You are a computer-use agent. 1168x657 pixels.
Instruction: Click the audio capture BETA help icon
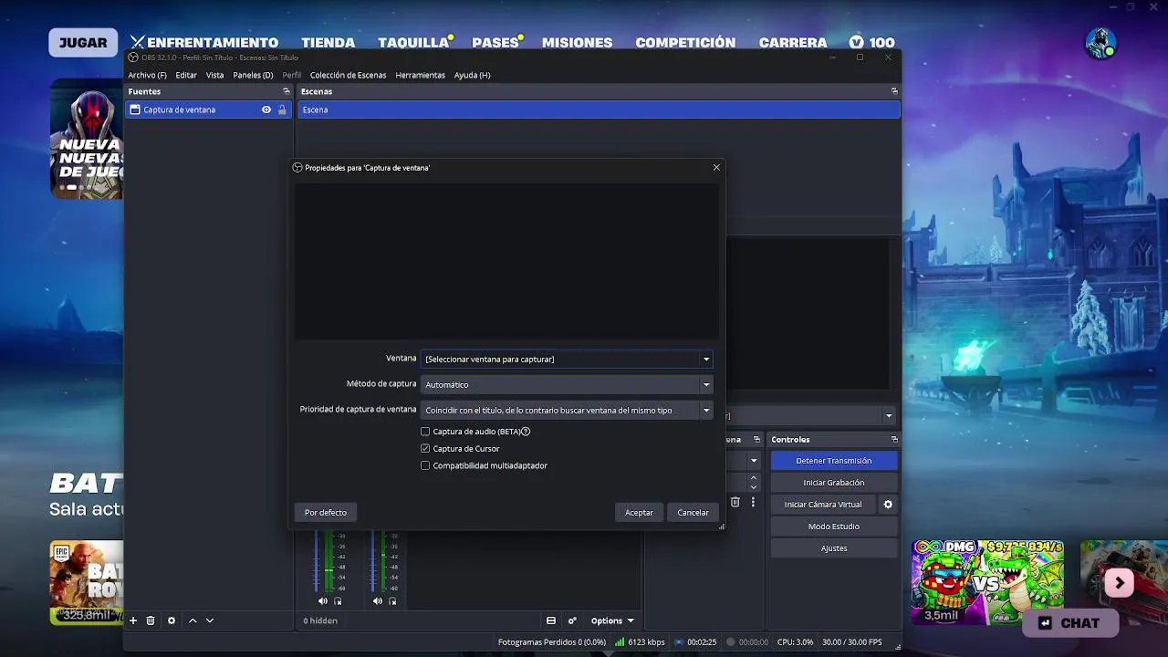(526, 432)
